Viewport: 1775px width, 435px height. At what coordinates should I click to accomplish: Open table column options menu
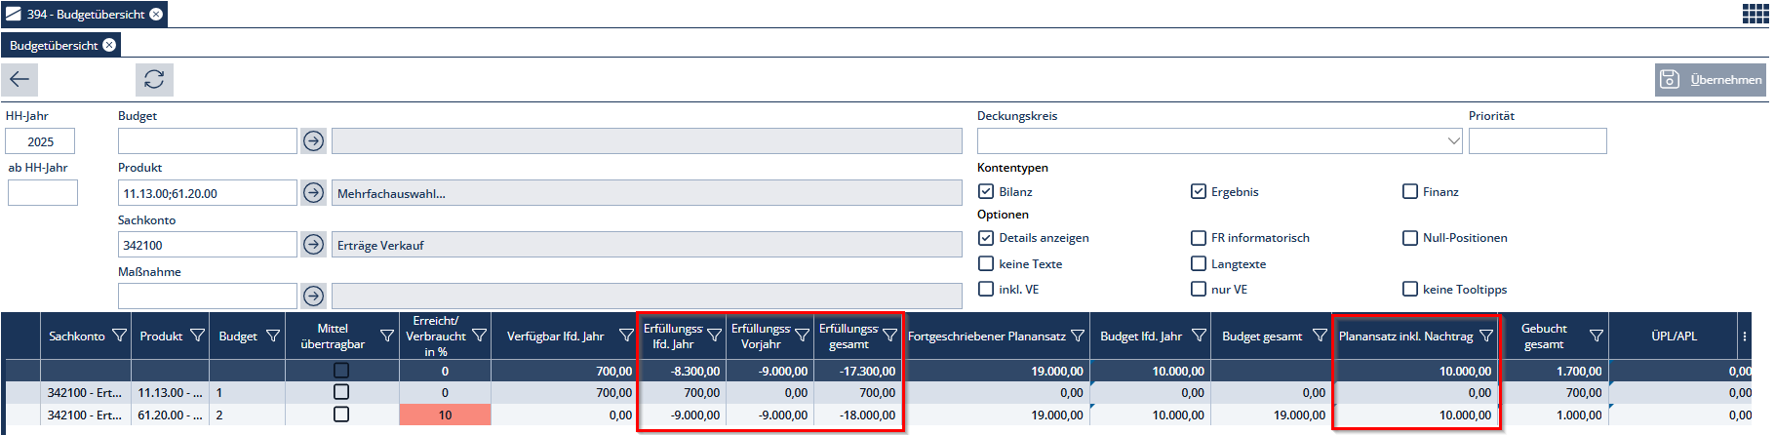(x=1744, y=336)
